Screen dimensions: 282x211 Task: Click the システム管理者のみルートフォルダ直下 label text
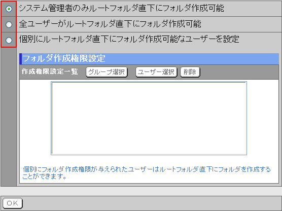pyautogui.click(x=121, y=8)
